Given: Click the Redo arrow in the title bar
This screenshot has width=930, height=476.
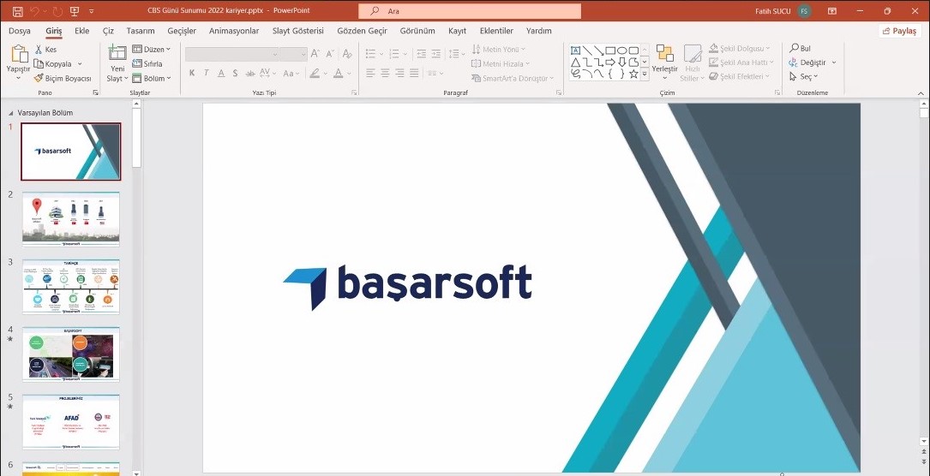Looking at the screenshot, I should pos(57,11).
